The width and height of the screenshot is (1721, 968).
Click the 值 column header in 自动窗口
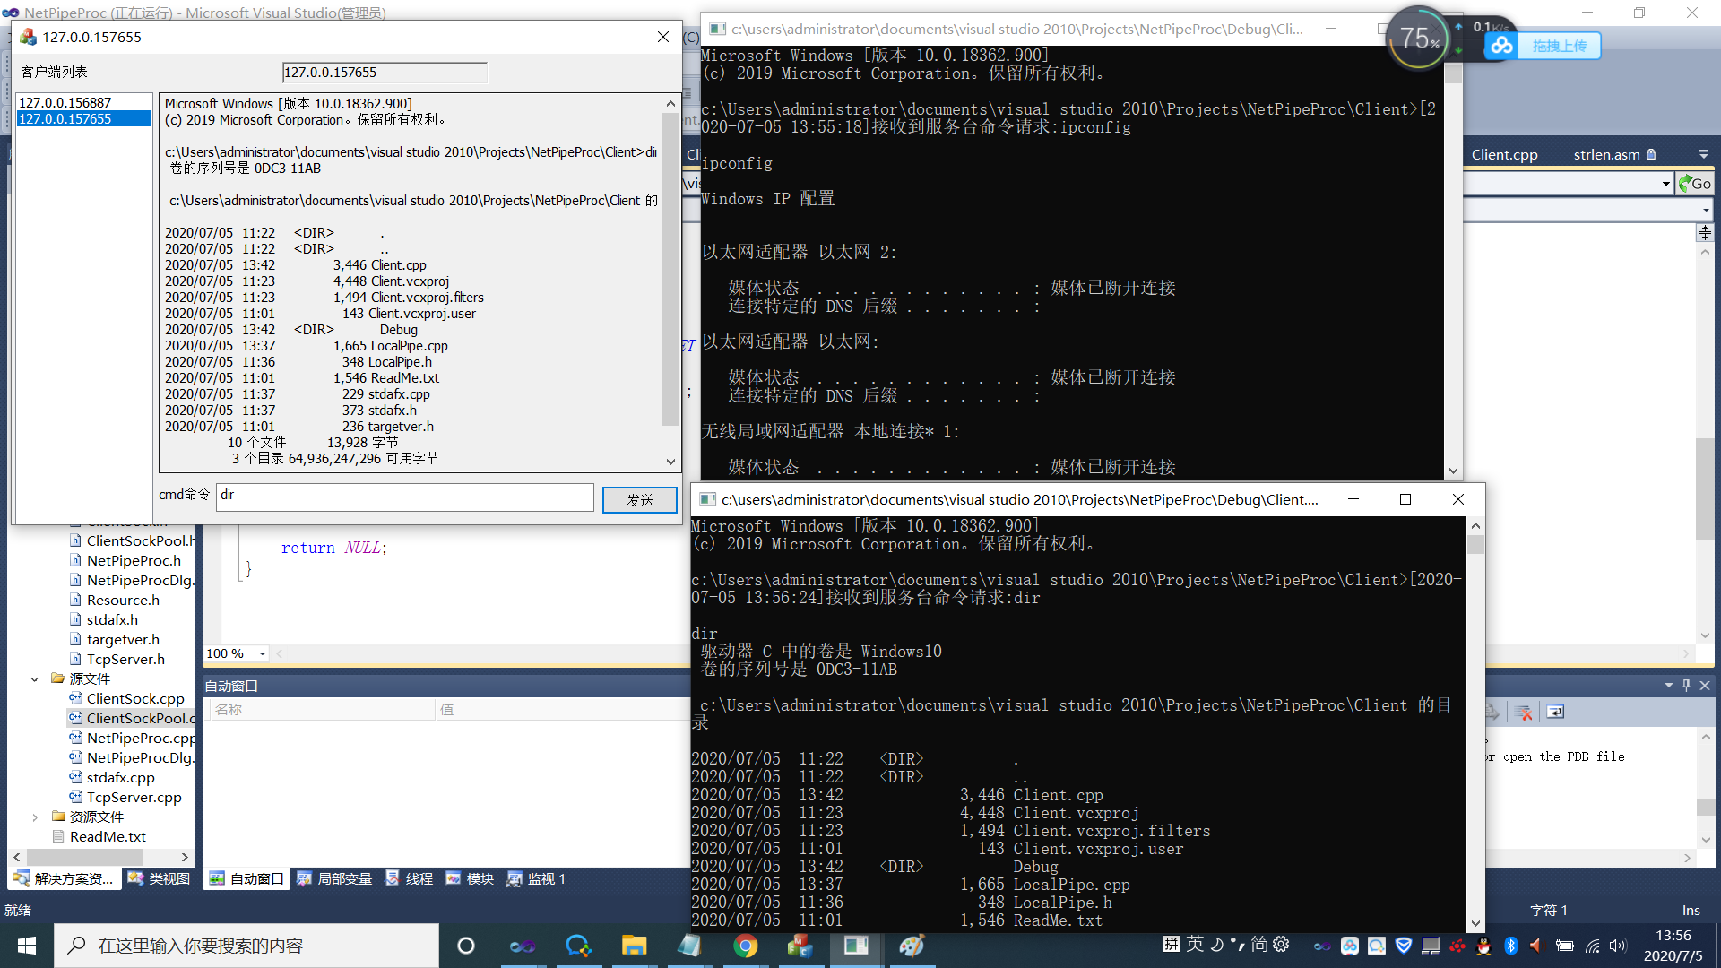[562, 709]
